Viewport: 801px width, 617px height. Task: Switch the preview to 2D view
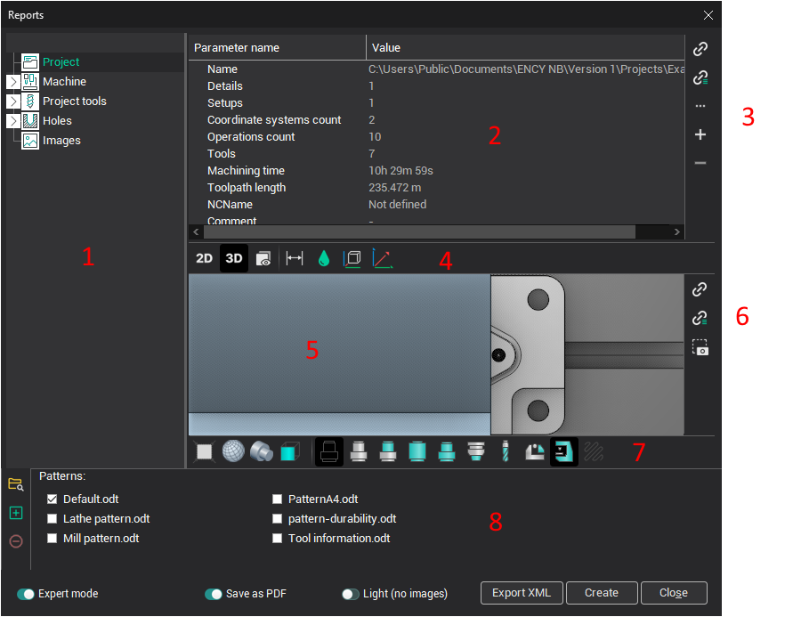[x=204, y=259]
